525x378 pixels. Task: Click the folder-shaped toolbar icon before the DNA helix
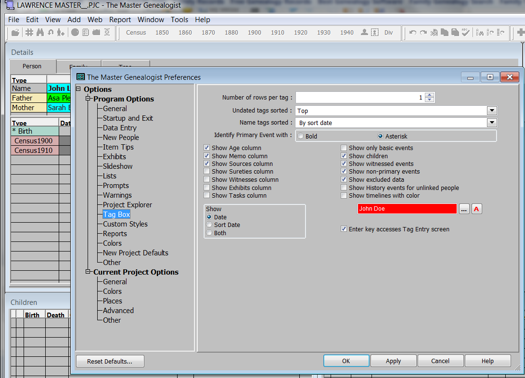pos(96,32)
